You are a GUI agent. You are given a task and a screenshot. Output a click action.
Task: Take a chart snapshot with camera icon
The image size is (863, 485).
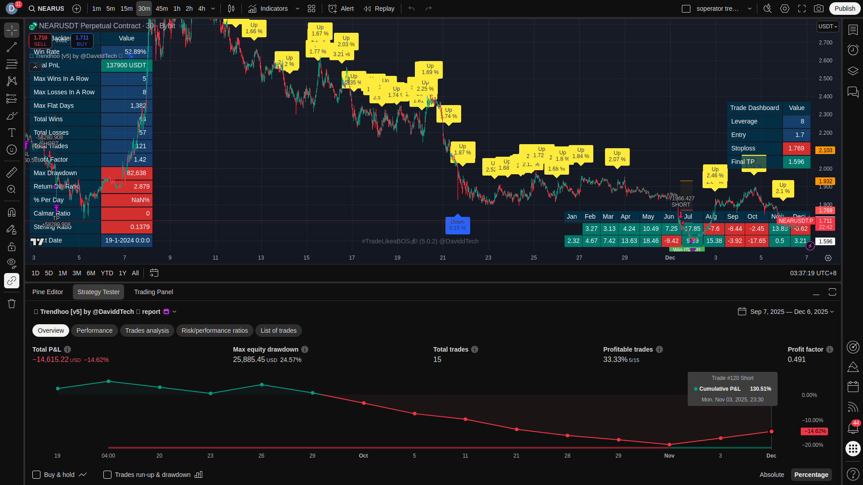(x=819, y=9)
